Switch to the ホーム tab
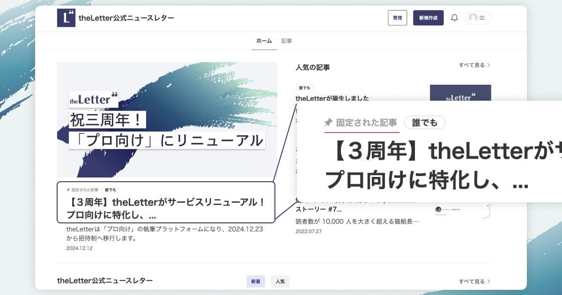The height and width of the screenshot is (295, 562). (x=264, y=41)
